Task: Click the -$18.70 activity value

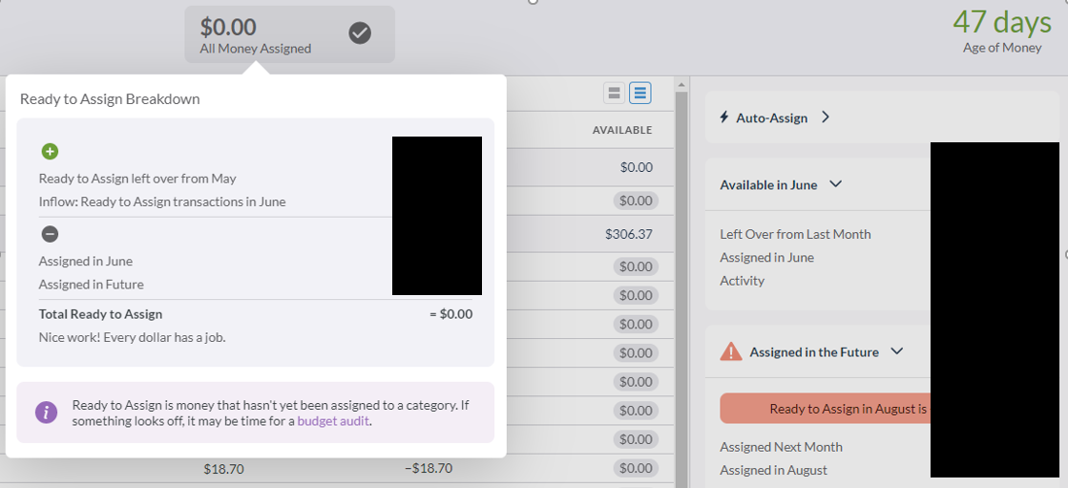Action: [x=428, y=469]
